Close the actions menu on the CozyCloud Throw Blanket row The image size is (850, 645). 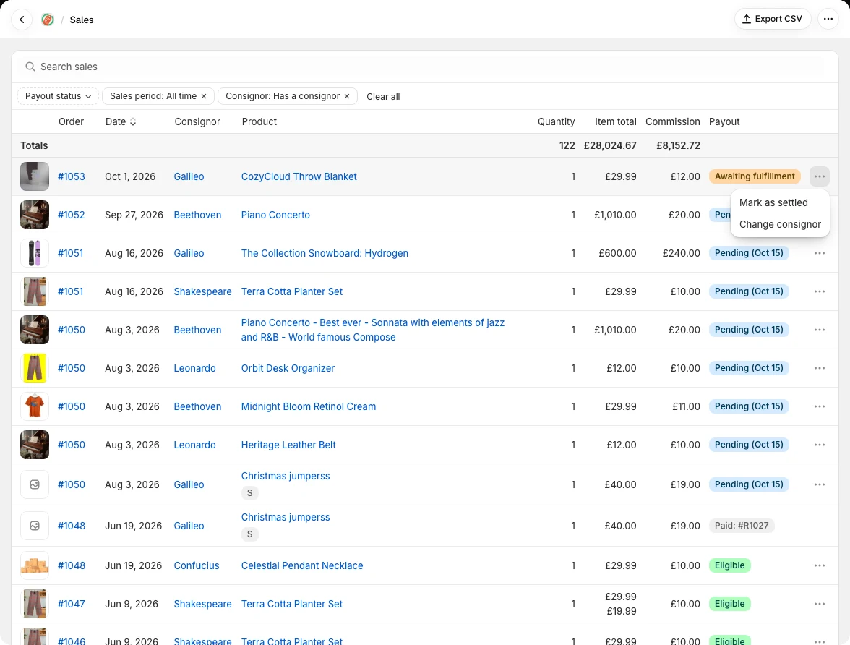point(819,176)
